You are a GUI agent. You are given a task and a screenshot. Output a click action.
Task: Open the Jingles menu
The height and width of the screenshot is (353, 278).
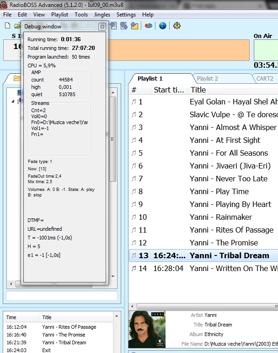click(x=102, y=15)
